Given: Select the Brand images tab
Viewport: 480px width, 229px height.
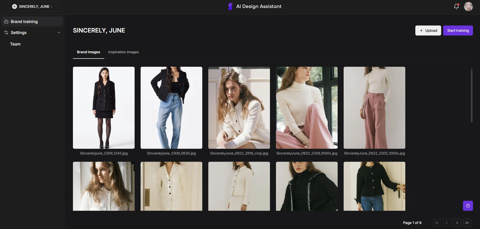Looking at the screenshot, I should [88, 52].
